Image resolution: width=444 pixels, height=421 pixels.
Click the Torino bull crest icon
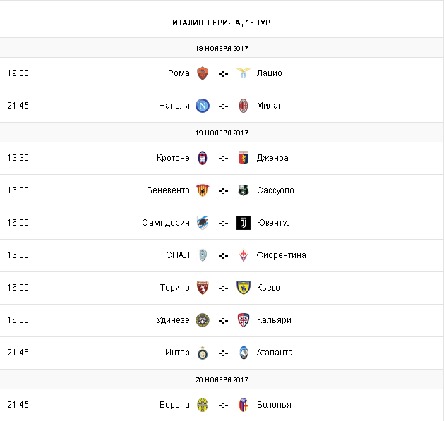(203, 288)
